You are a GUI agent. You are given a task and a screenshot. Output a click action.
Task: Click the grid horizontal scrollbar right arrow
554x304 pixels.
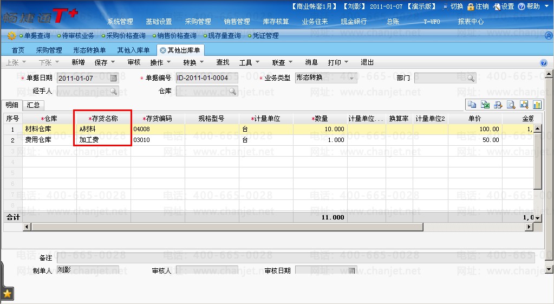point(529,227)
